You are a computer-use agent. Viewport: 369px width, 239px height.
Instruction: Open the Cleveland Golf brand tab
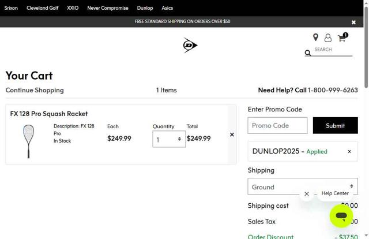point(42,8)
